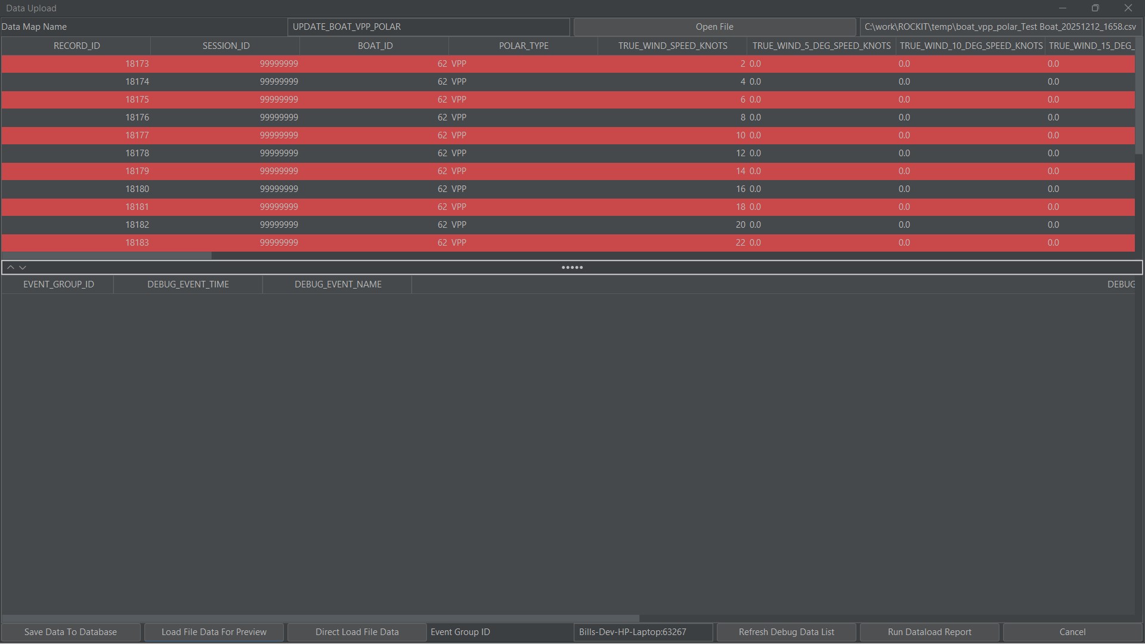The width and height of the screenshot is (1145, 644).
Task: Click the split pane up arrow
Action: tap(10, 268)
